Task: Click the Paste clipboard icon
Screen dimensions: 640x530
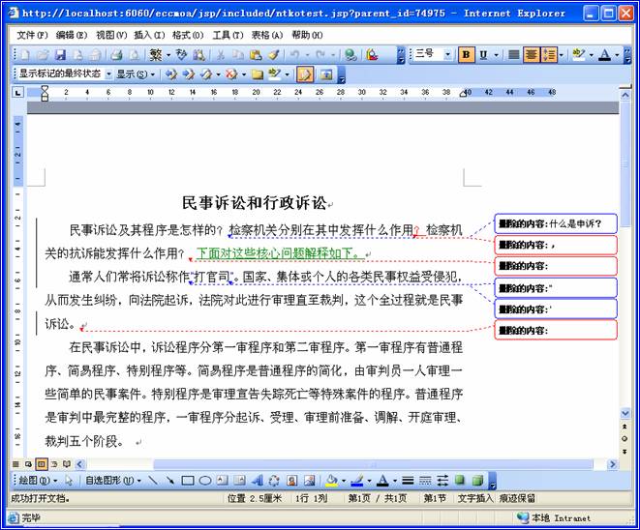Action: tap(256, 55)
